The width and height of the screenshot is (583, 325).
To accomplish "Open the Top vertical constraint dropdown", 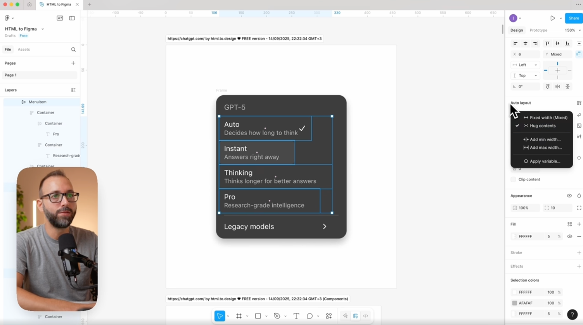I will tap(525, 76).
